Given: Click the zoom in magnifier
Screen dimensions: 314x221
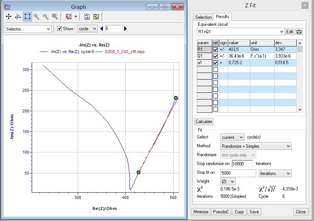Looking at the screenshot, I should coord(36,17).
